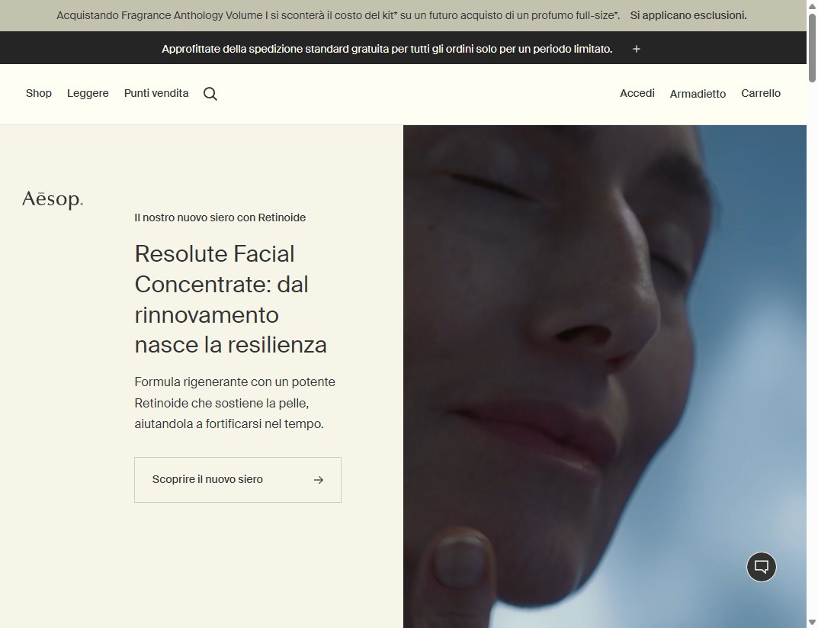818x628 pixels.
Task: Open the Armadietto wishlist
Action: coord(698,93)
